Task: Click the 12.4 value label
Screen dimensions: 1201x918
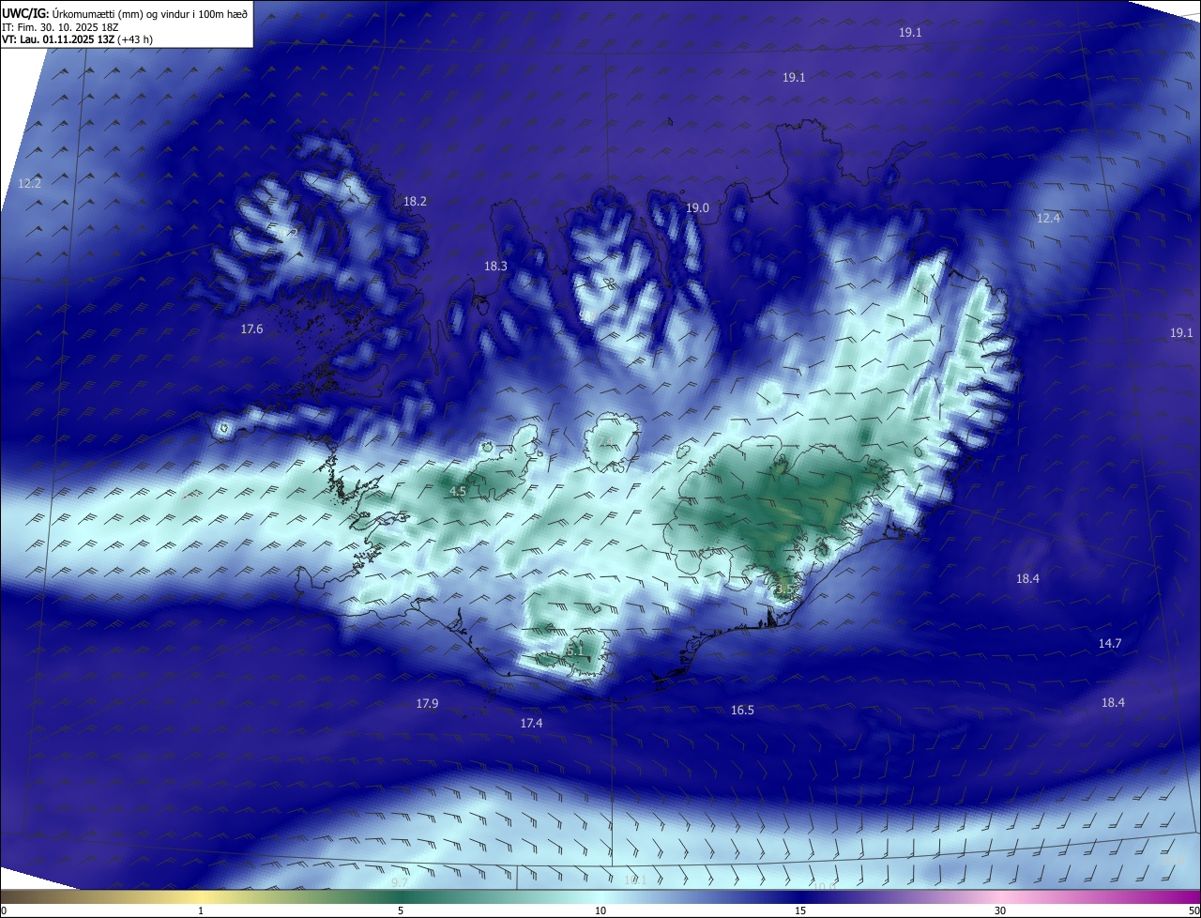Action: [x=1048, y=219]
